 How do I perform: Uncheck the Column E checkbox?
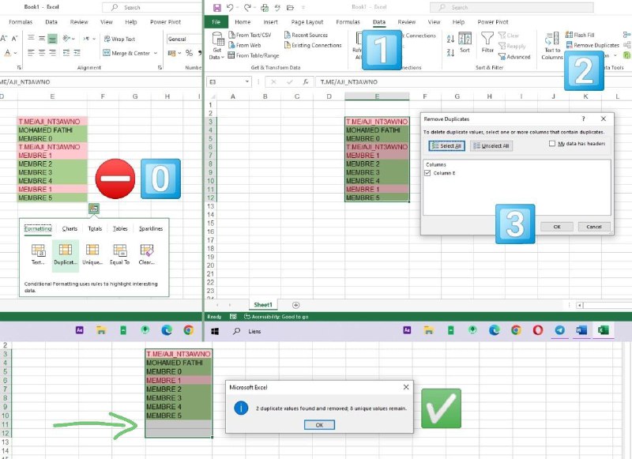[427, 173]
